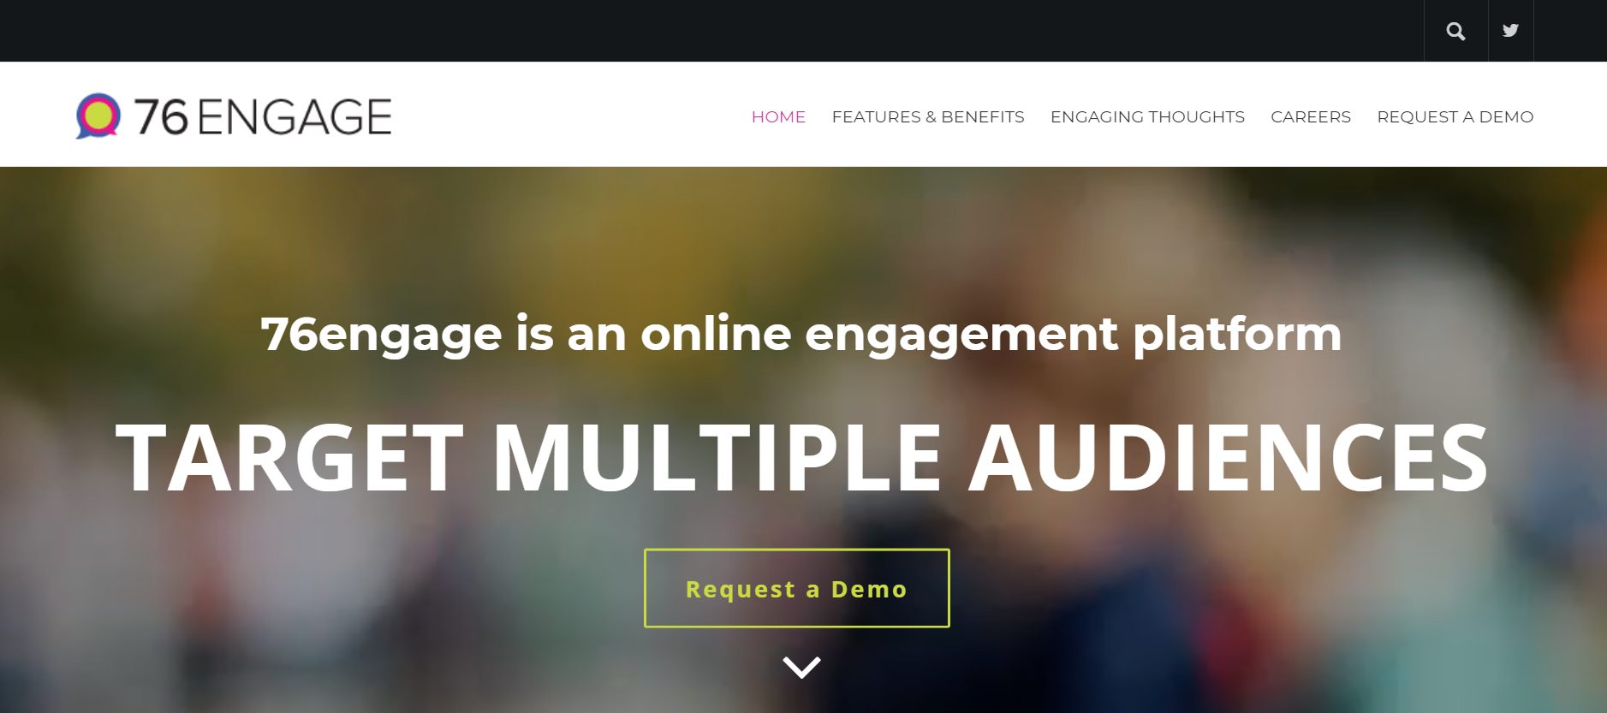The image size is (1607, 713).
Task: Click the 76 ENGAGE wordmark text
Action: tap(263, 116)
